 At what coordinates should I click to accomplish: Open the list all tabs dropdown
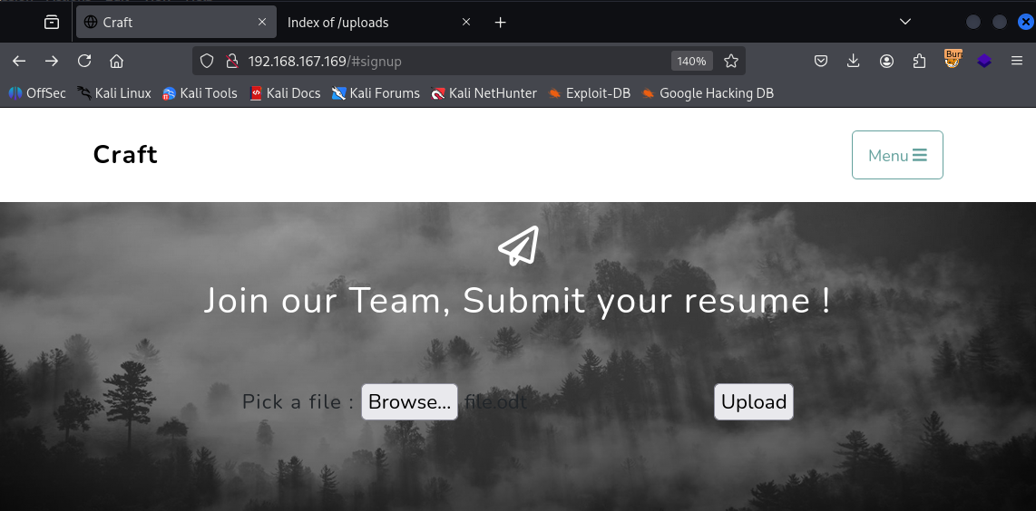point(904,22)
